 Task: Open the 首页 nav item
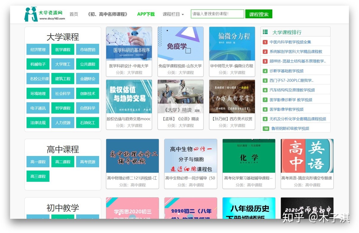click(74, 14)
